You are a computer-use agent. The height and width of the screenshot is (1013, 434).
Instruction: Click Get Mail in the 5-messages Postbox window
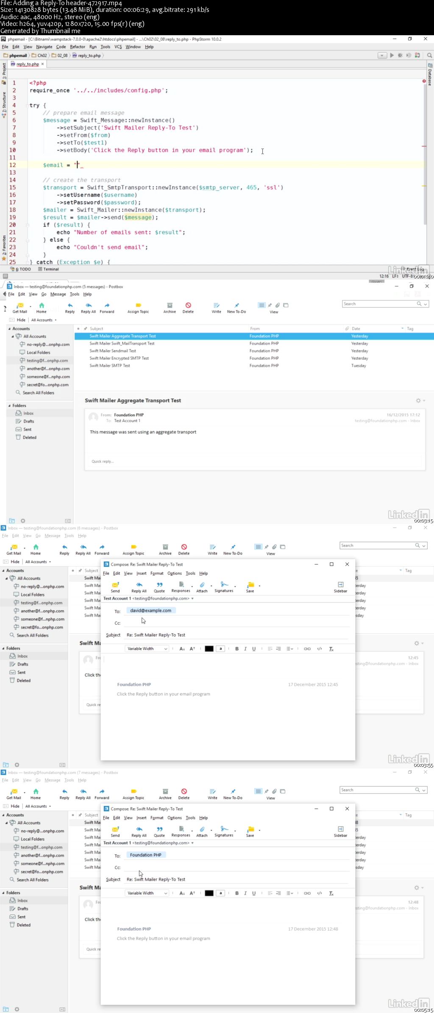(x=19, y=308)
